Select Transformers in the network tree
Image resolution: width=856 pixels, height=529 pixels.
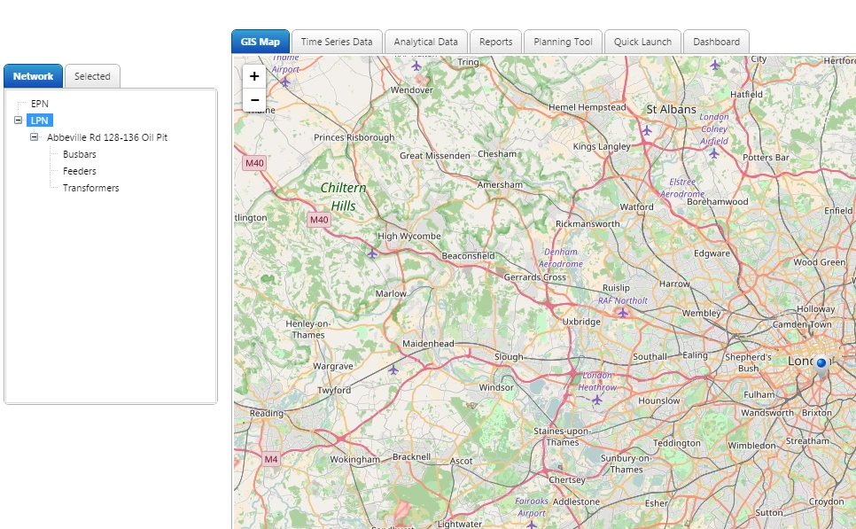90,188
